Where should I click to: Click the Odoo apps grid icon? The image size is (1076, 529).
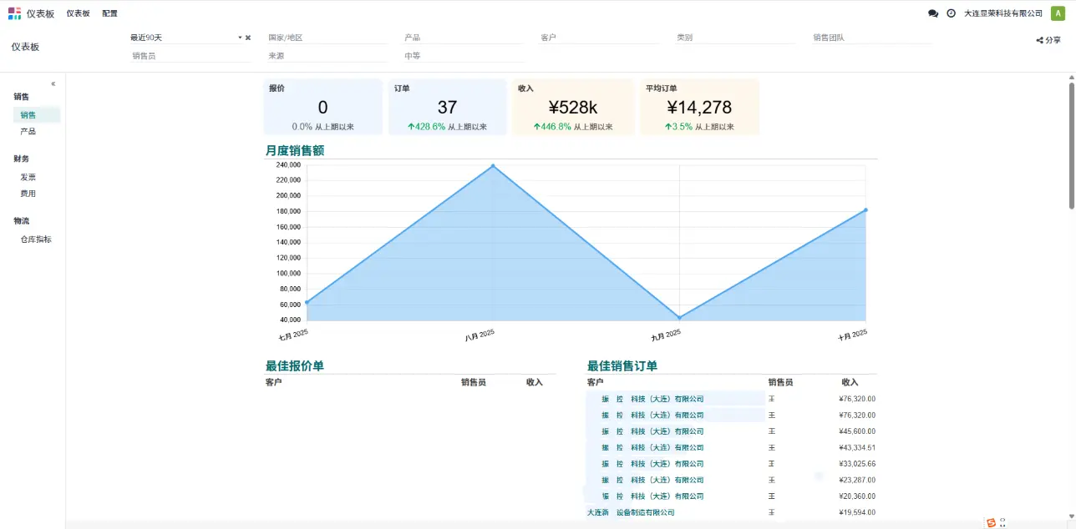tap(14, 13)
